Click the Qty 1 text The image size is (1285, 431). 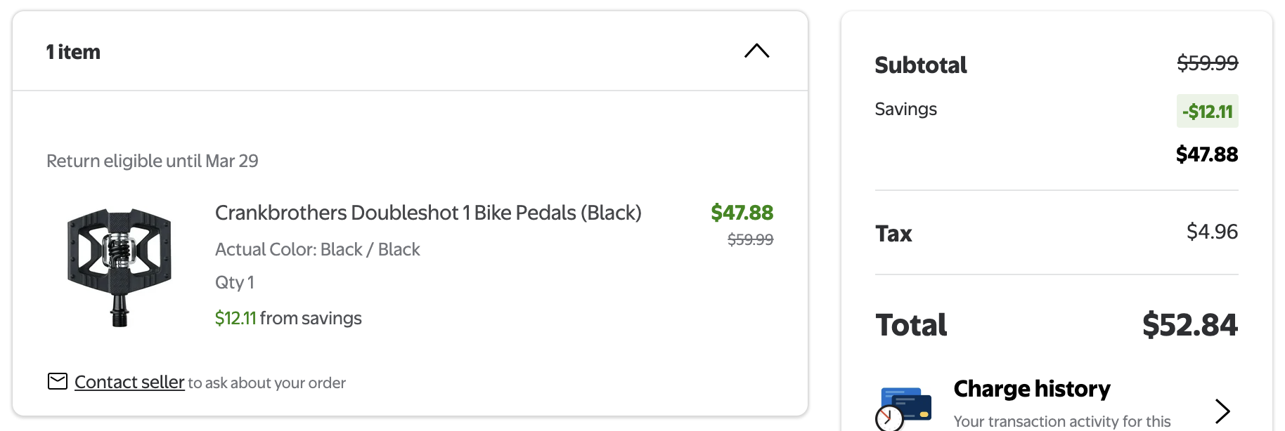tap(235, 282)
